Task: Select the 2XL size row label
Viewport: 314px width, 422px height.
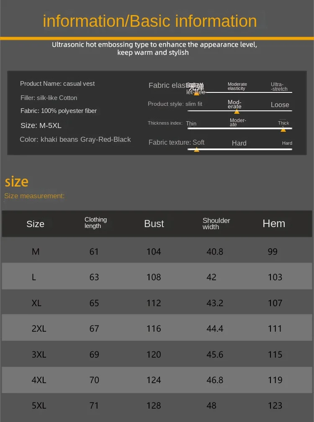Action: point(39,329)
